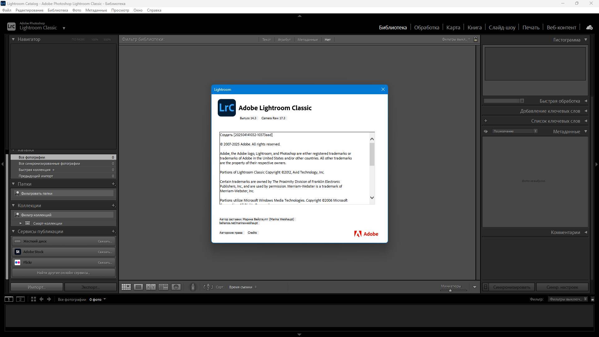Open Credits link in about dialog

(252, 233)
